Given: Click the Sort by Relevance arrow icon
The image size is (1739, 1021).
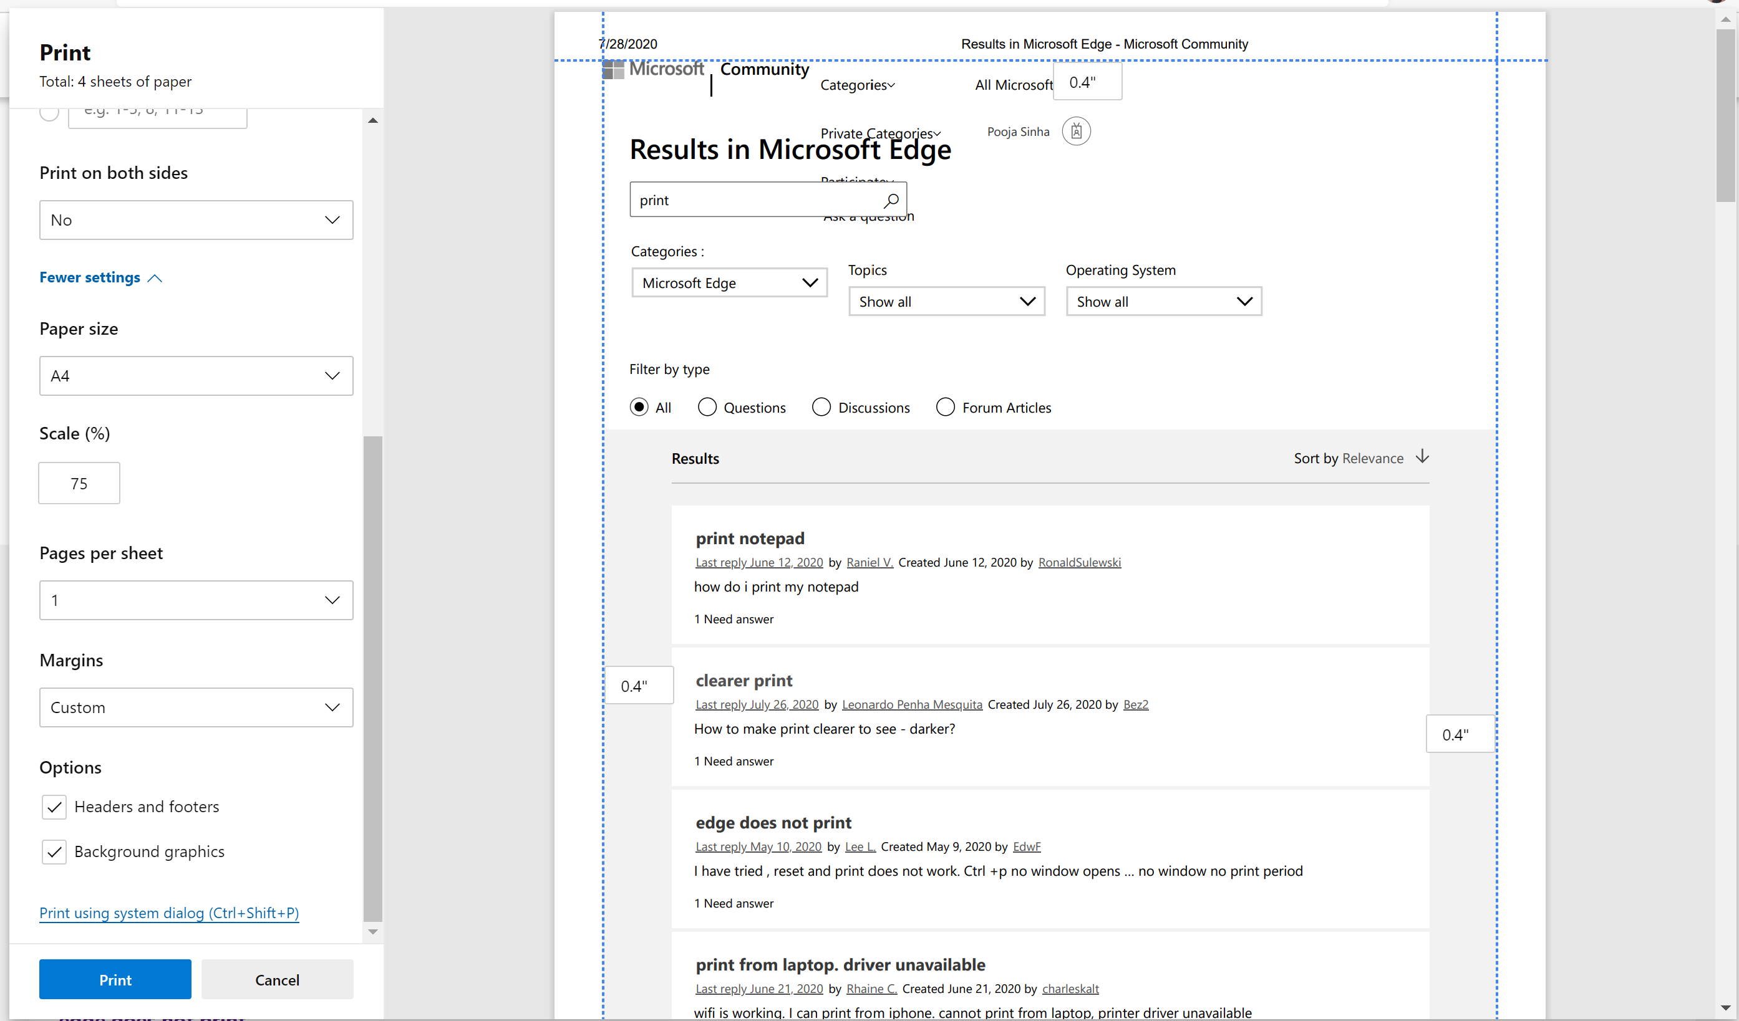Looking at the screenshot, I should click(1422, 456).
